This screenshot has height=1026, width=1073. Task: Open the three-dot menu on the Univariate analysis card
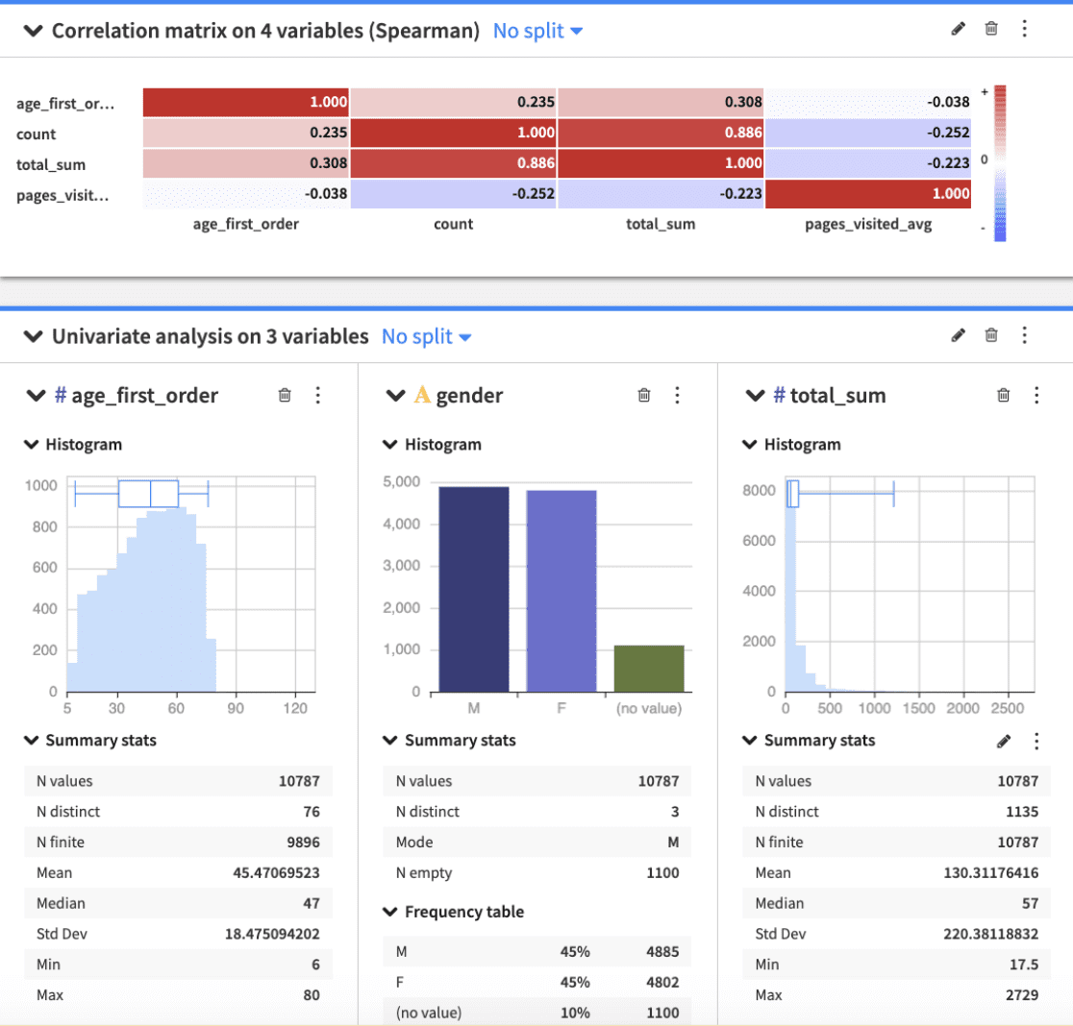(x=1024, y=336)
